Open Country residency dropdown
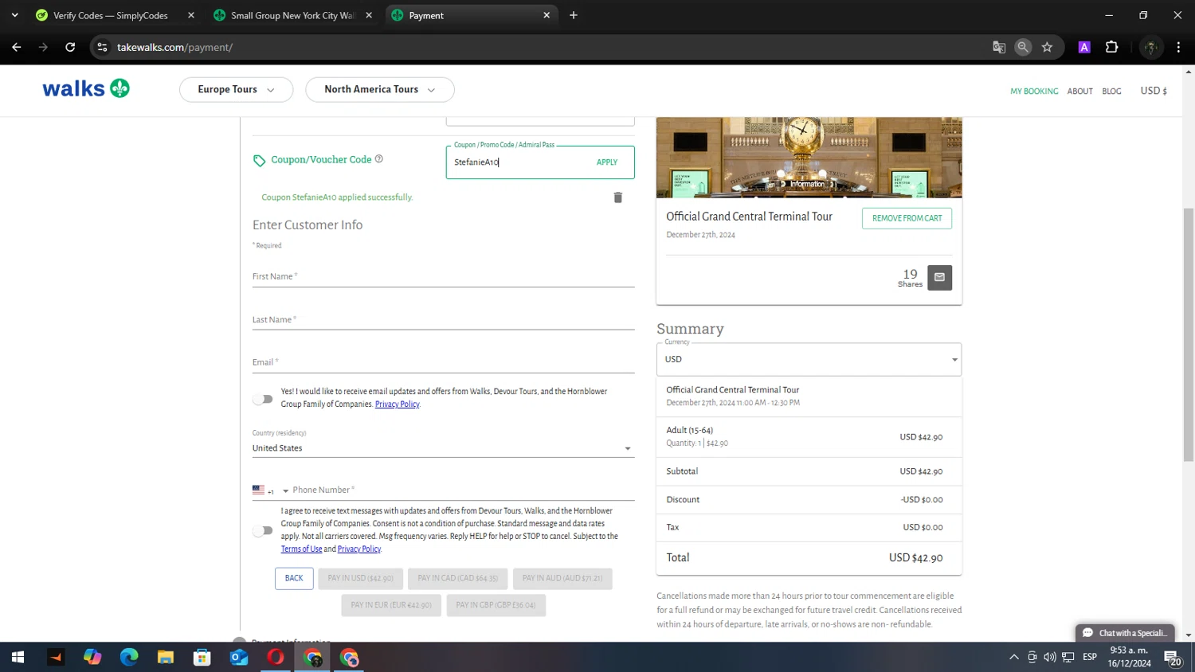 443,448
